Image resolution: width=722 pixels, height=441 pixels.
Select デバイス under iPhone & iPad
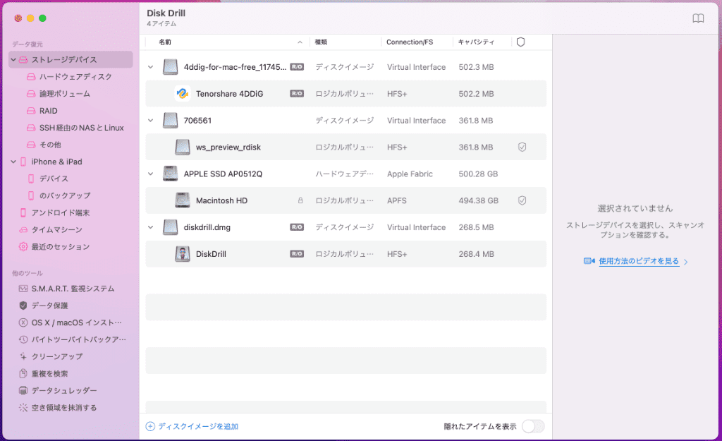[x=54, y=179]
